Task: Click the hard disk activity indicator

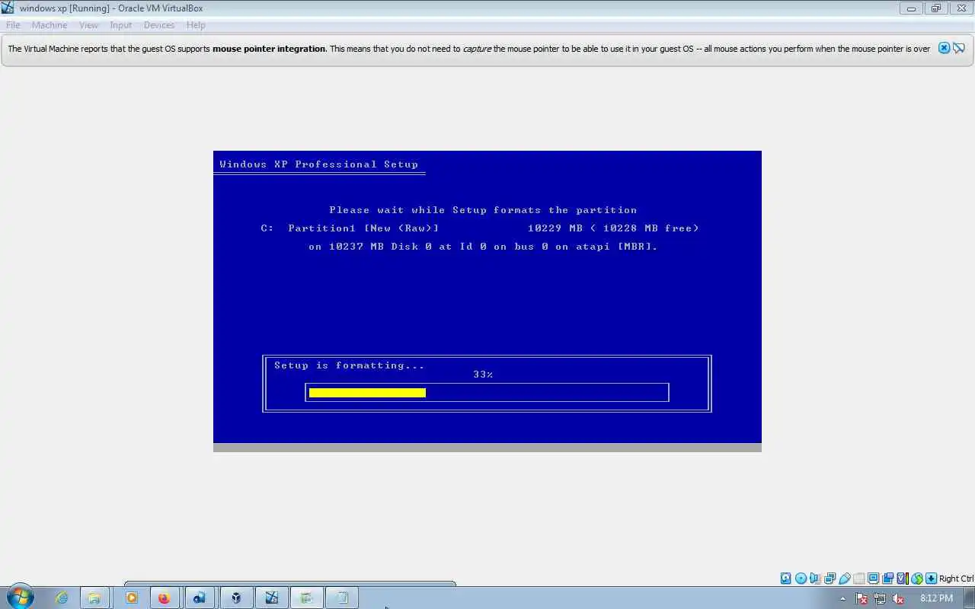Action: pos(785,579)
